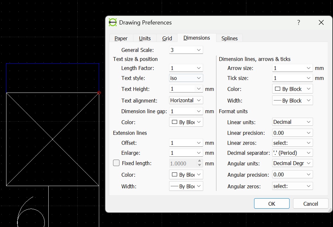Decrease Fixed length with down stepper arrow

pos(199,165)
